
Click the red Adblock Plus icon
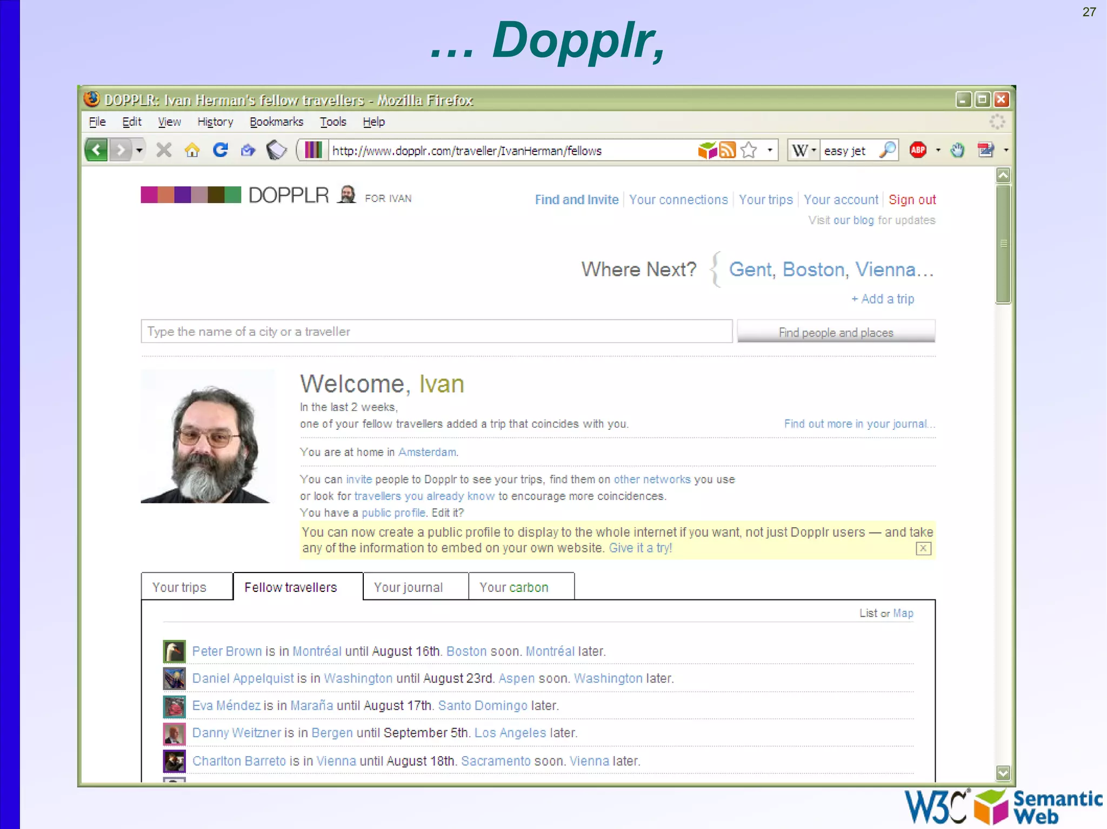[918, 150]
